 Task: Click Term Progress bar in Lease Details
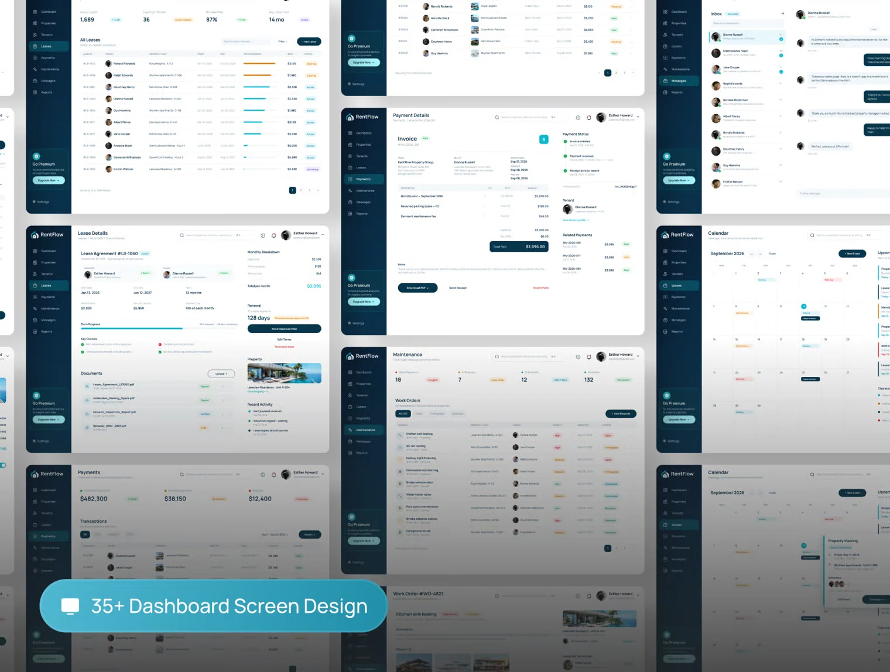[x=159, y=328]
